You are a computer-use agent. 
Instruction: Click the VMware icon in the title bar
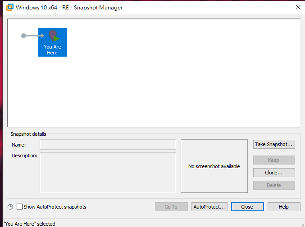pos(9,7)
